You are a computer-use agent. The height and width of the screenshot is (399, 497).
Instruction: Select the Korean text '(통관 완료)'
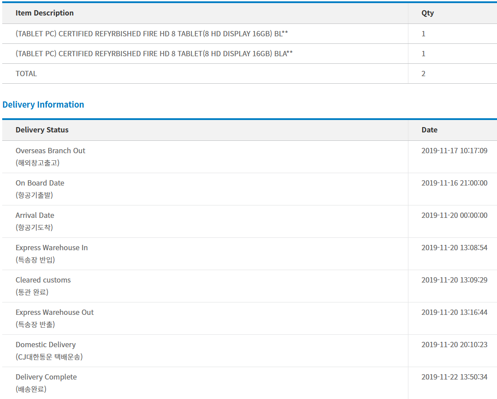(32, 292)
